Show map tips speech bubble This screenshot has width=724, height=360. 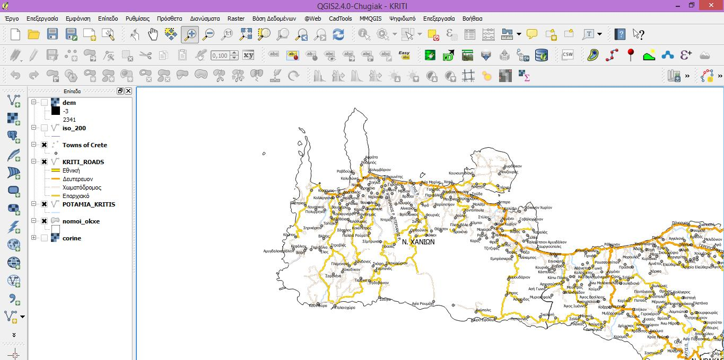click(x=532, y=34)
